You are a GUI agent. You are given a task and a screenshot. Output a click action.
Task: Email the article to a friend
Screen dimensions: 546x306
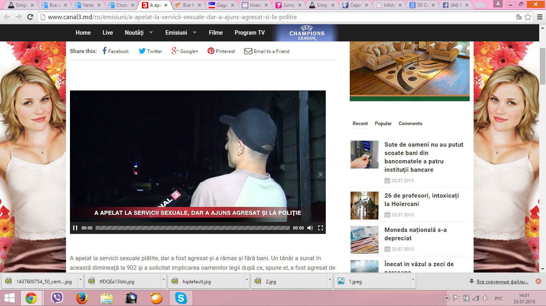pos(267,51)
